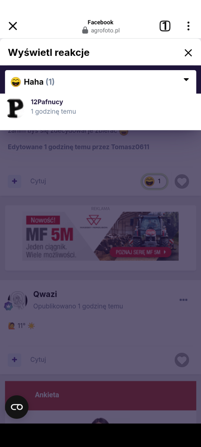The height and width of the screenshot is (447, 201).
Task: Toggle multiquote plus on Tomasz0611 post
Action: pyautogui.click(x=15, y=181)
